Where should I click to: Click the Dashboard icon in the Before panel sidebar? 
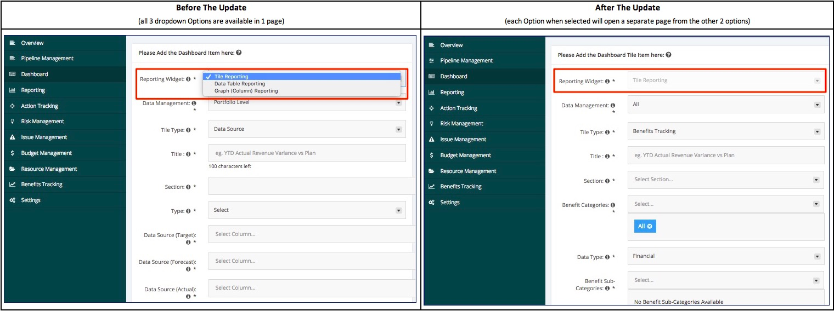click(x=12, y=74)
